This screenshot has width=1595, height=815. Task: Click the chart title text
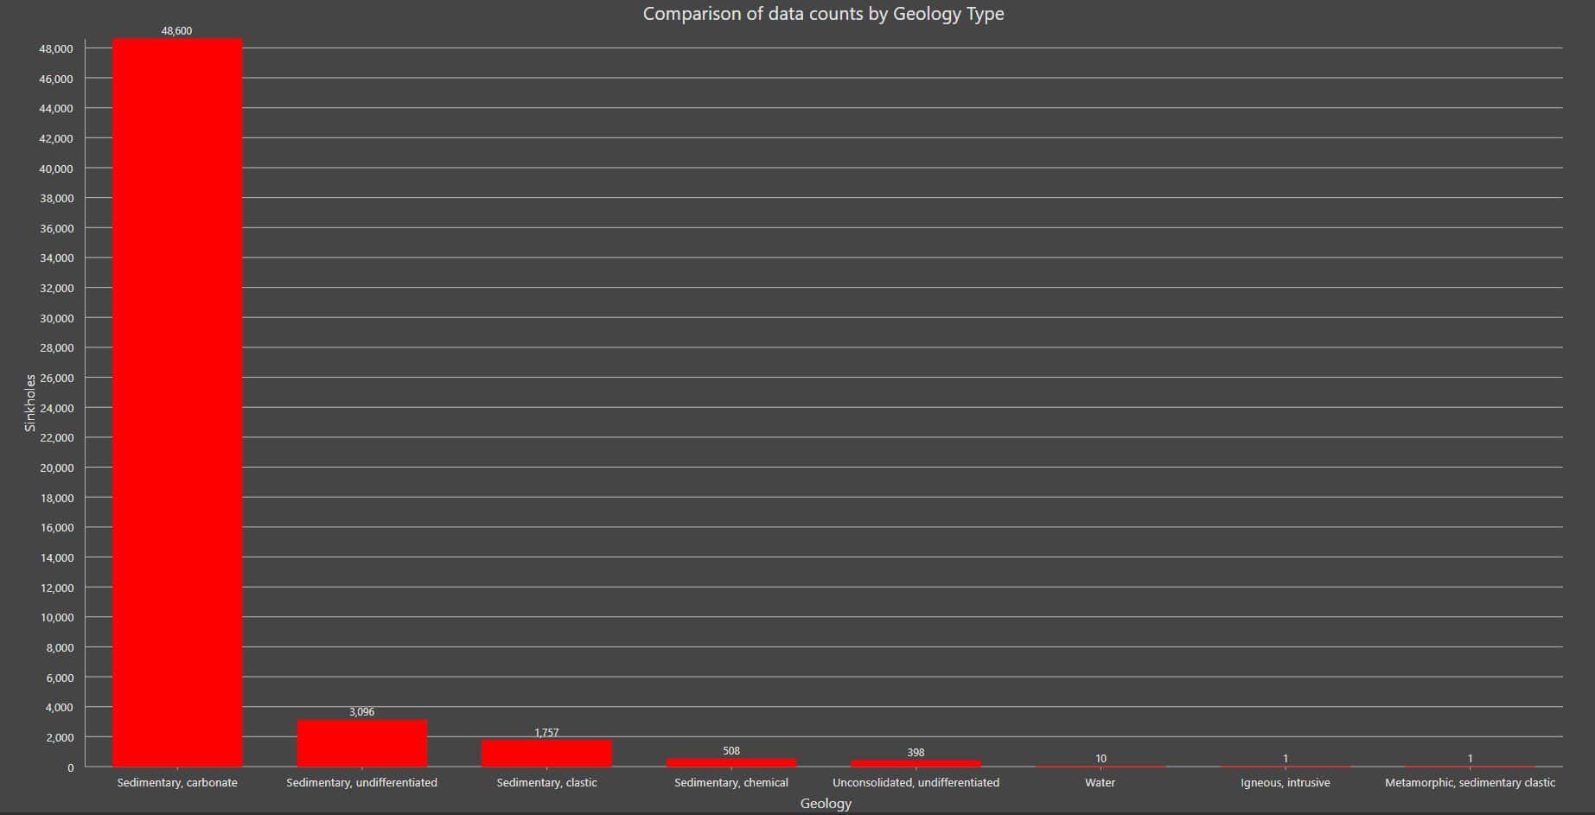[823, 14]
